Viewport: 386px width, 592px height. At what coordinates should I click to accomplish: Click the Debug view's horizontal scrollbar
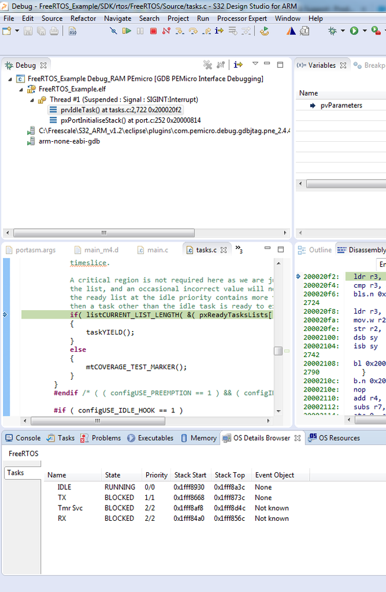[x=104, y=233]
